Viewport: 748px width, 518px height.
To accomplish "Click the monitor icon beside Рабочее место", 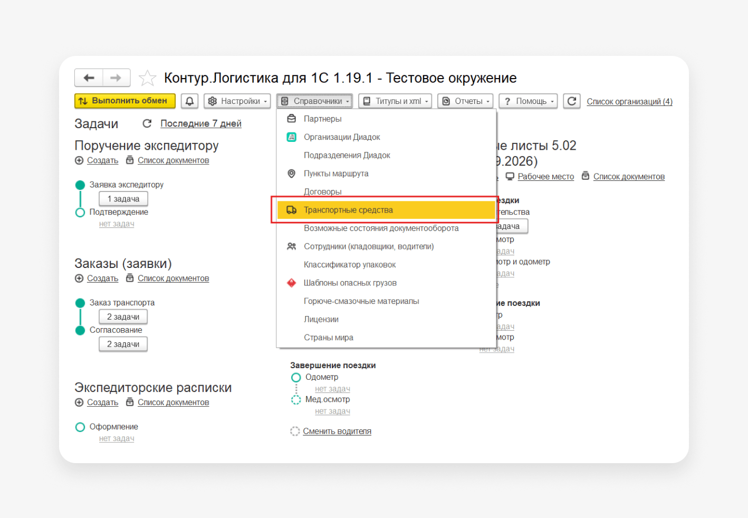I will (x=510, y=176).
